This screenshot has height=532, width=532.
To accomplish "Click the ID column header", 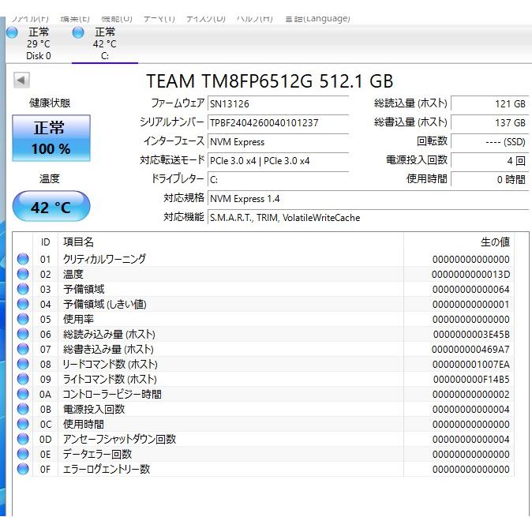I will [46, 242].
